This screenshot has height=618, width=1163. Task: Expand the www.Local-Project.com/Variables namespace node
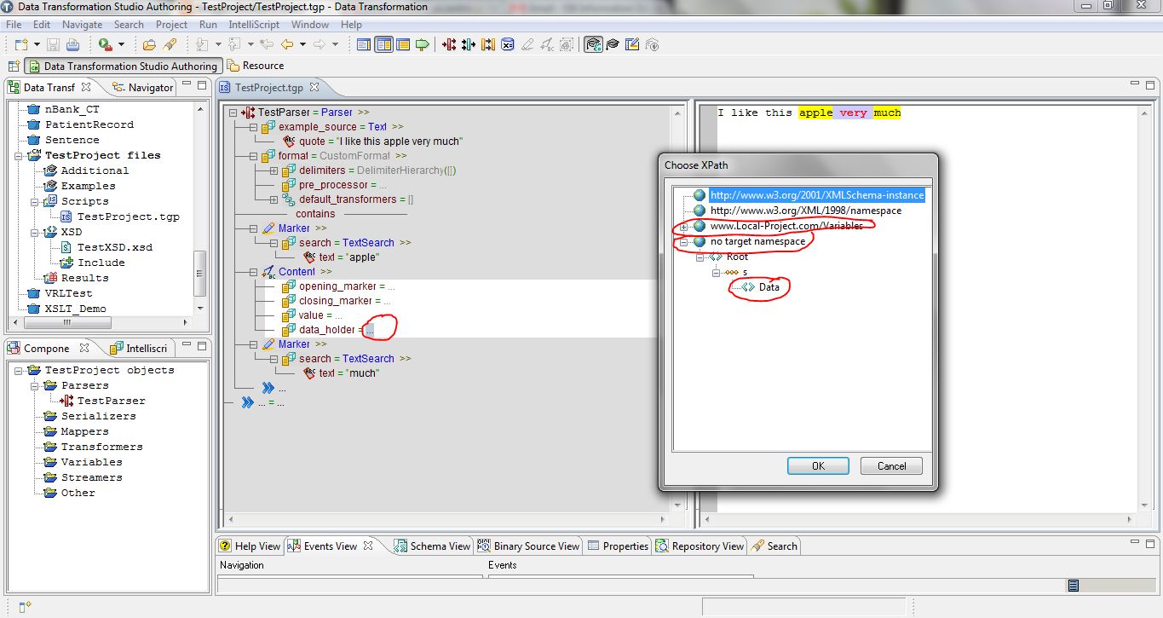684,226
